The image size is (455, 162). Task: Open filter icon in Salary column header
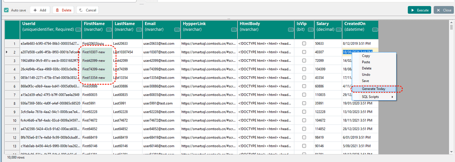pos(338,30)
